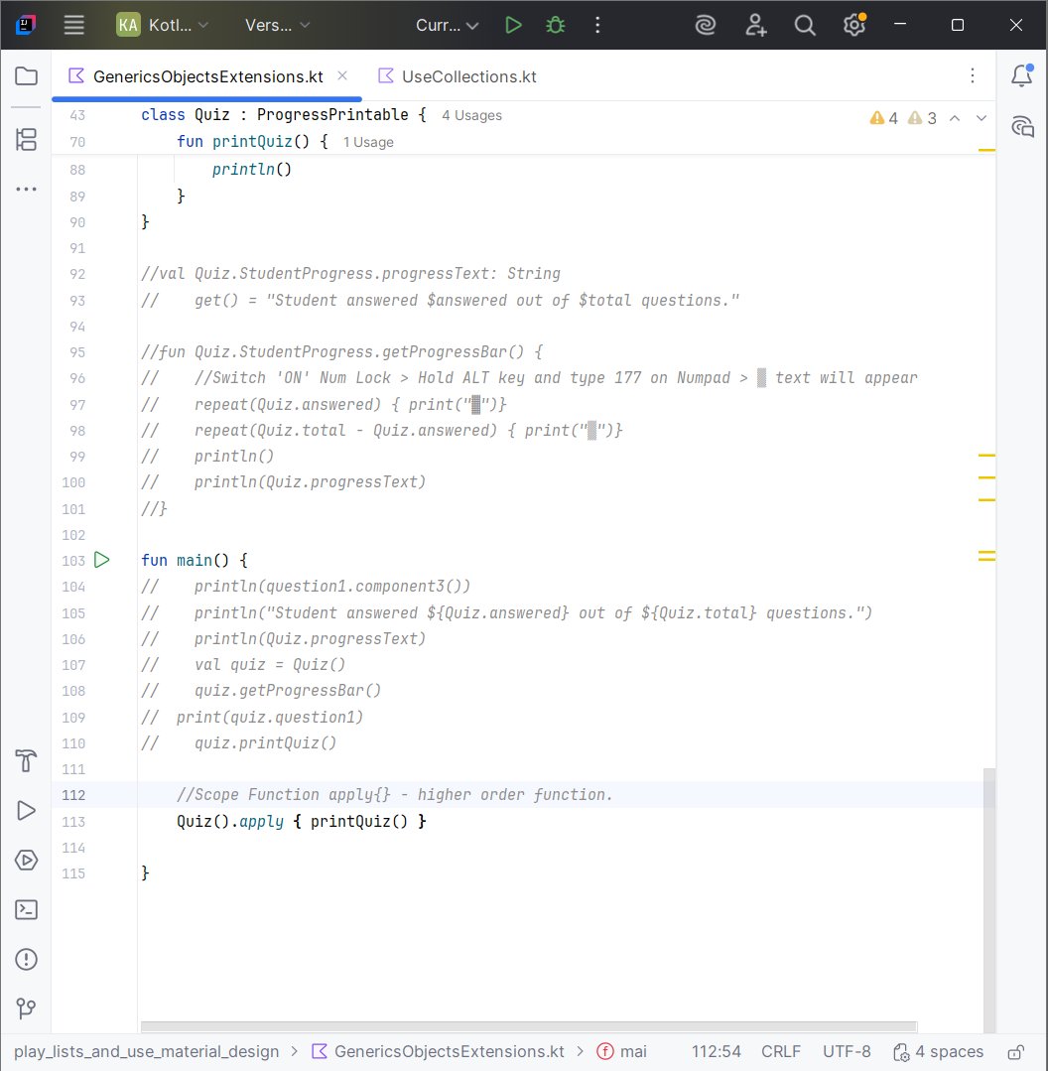The height and width of the screenshot is (1071, 1048).
Task: Click the 4 Usages link on the Quiz class
Action: click(471, 115)
